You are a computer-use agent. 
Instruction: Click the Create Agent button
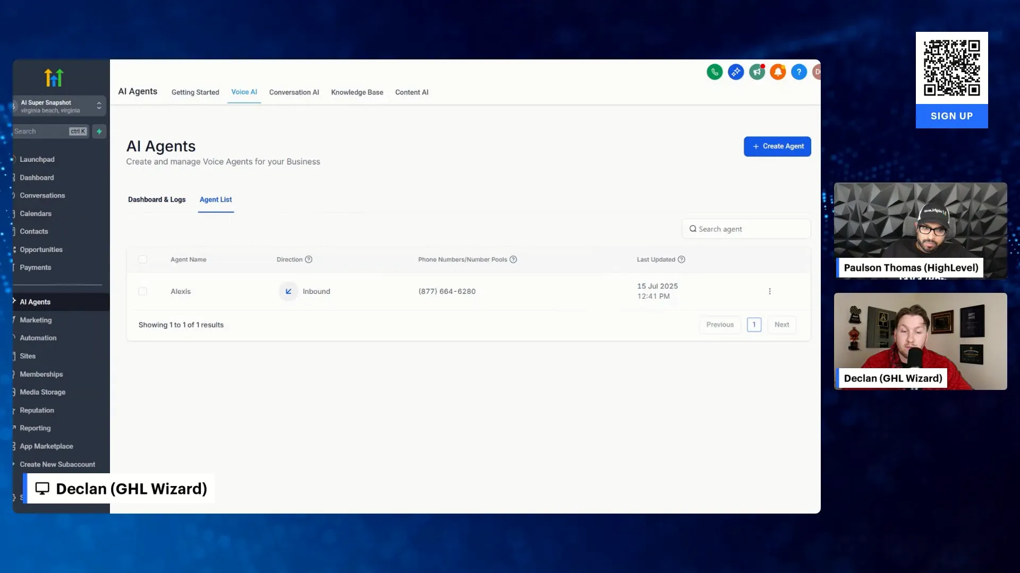[777, 146]
